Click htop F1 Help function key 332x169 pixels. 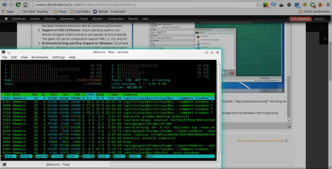[x=8, y=156]
